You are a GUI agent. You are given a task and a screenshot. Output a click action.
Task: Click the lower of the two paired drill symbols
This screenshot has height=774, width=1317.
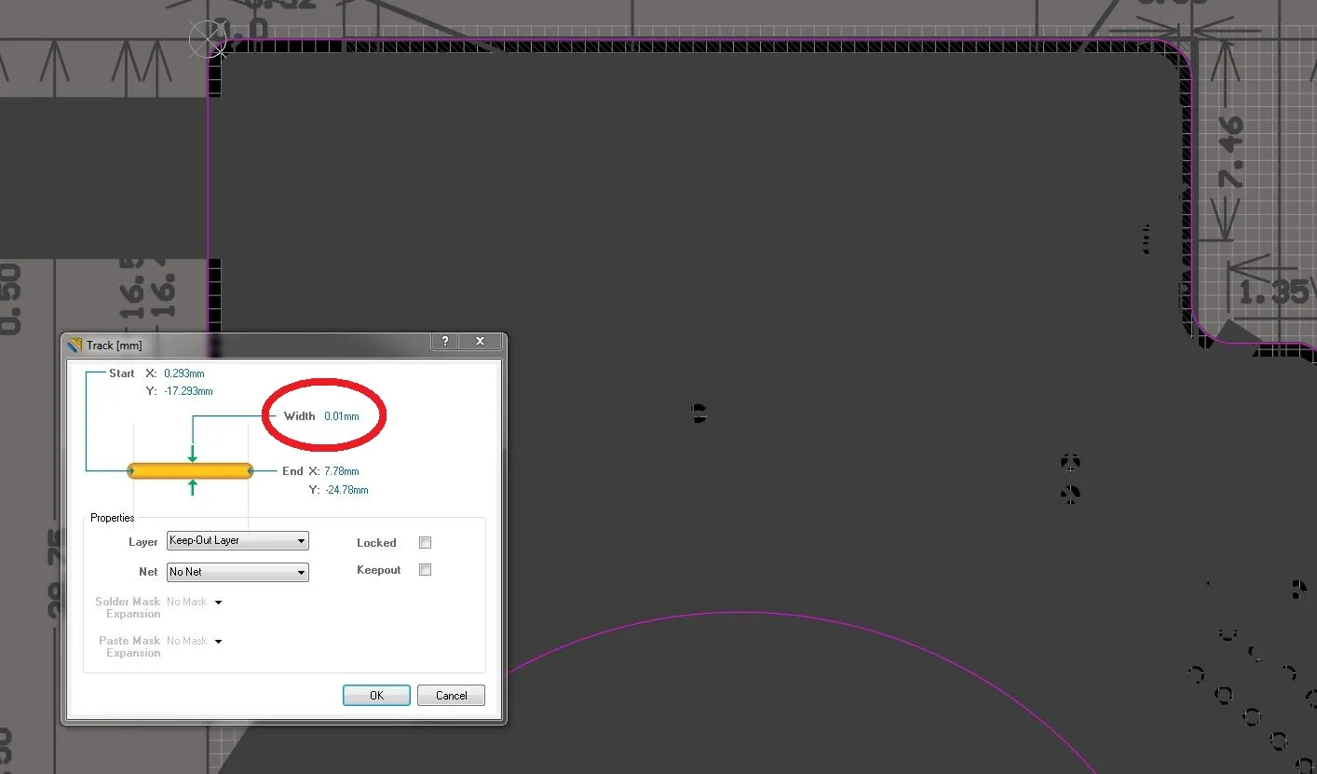click(x=1070, y=494)
